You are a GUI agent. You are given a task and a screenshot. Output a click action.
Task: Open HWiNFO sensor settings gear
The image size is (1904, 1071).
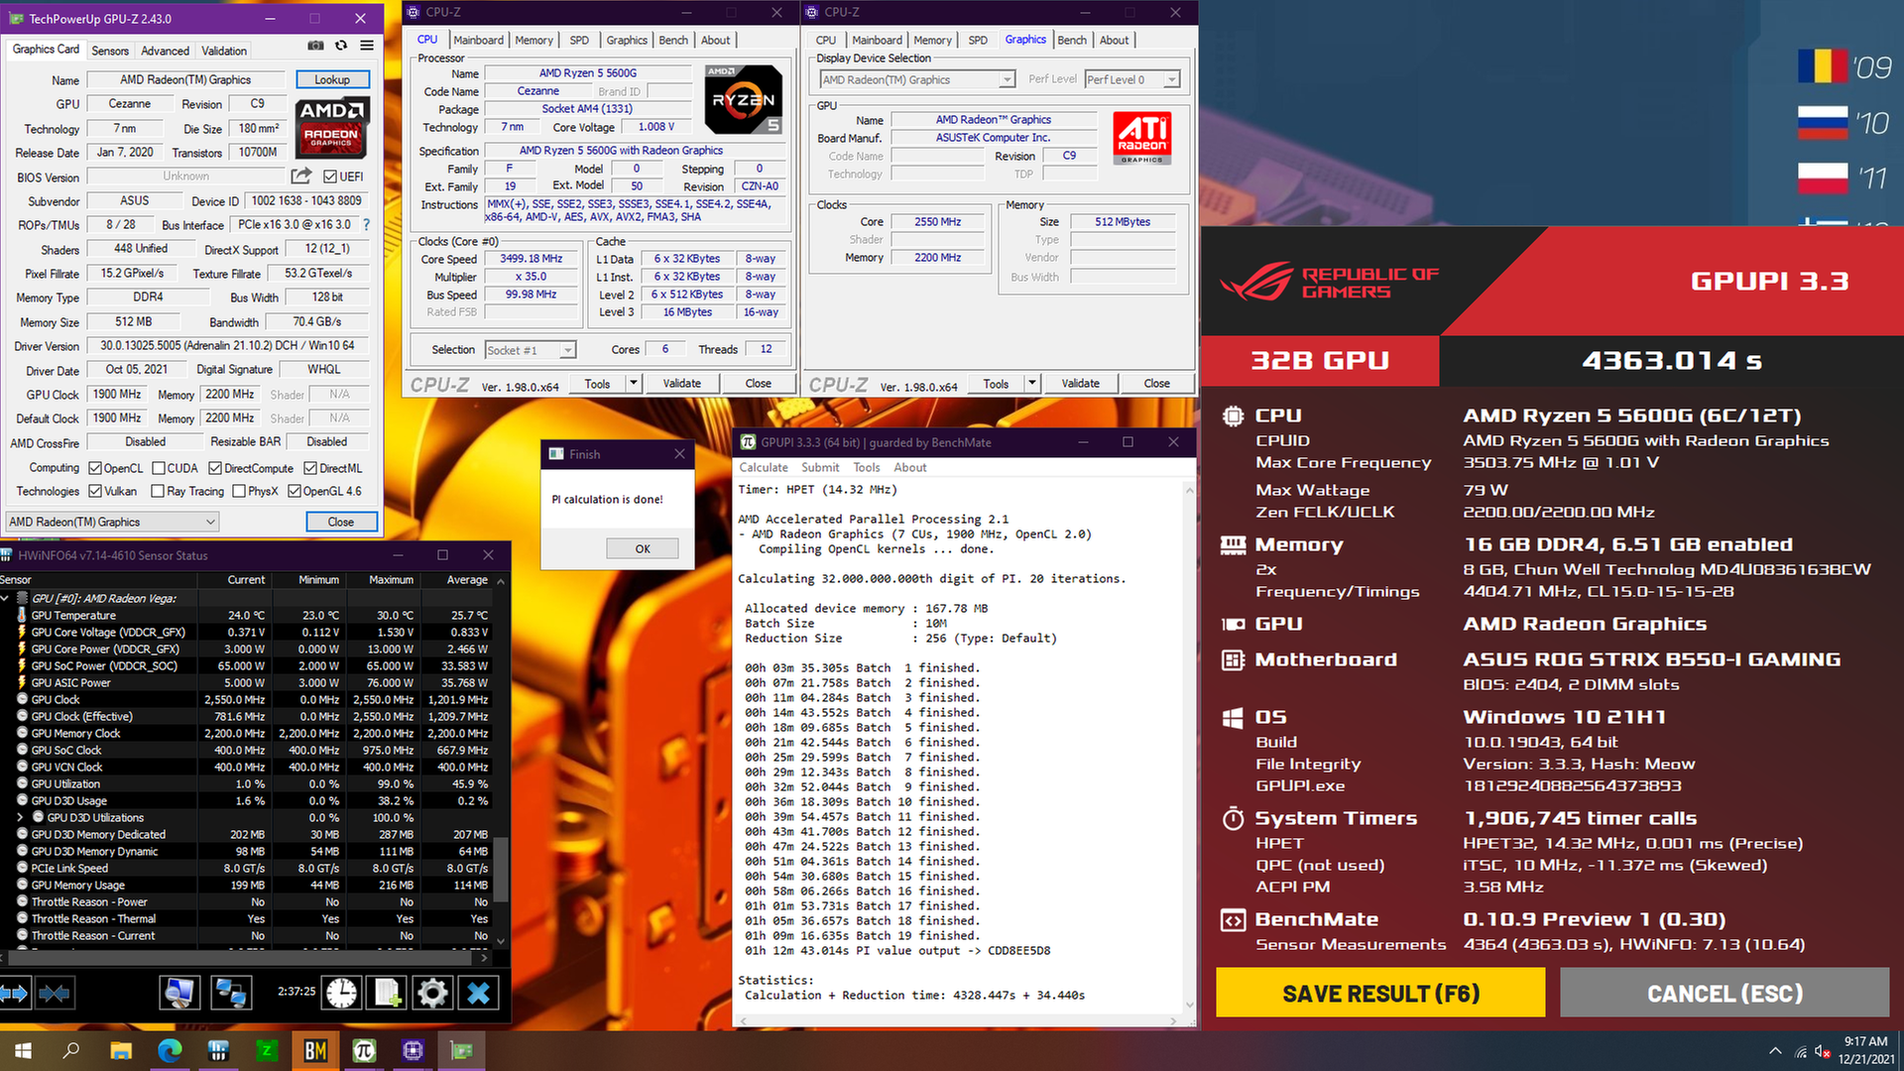432,993
